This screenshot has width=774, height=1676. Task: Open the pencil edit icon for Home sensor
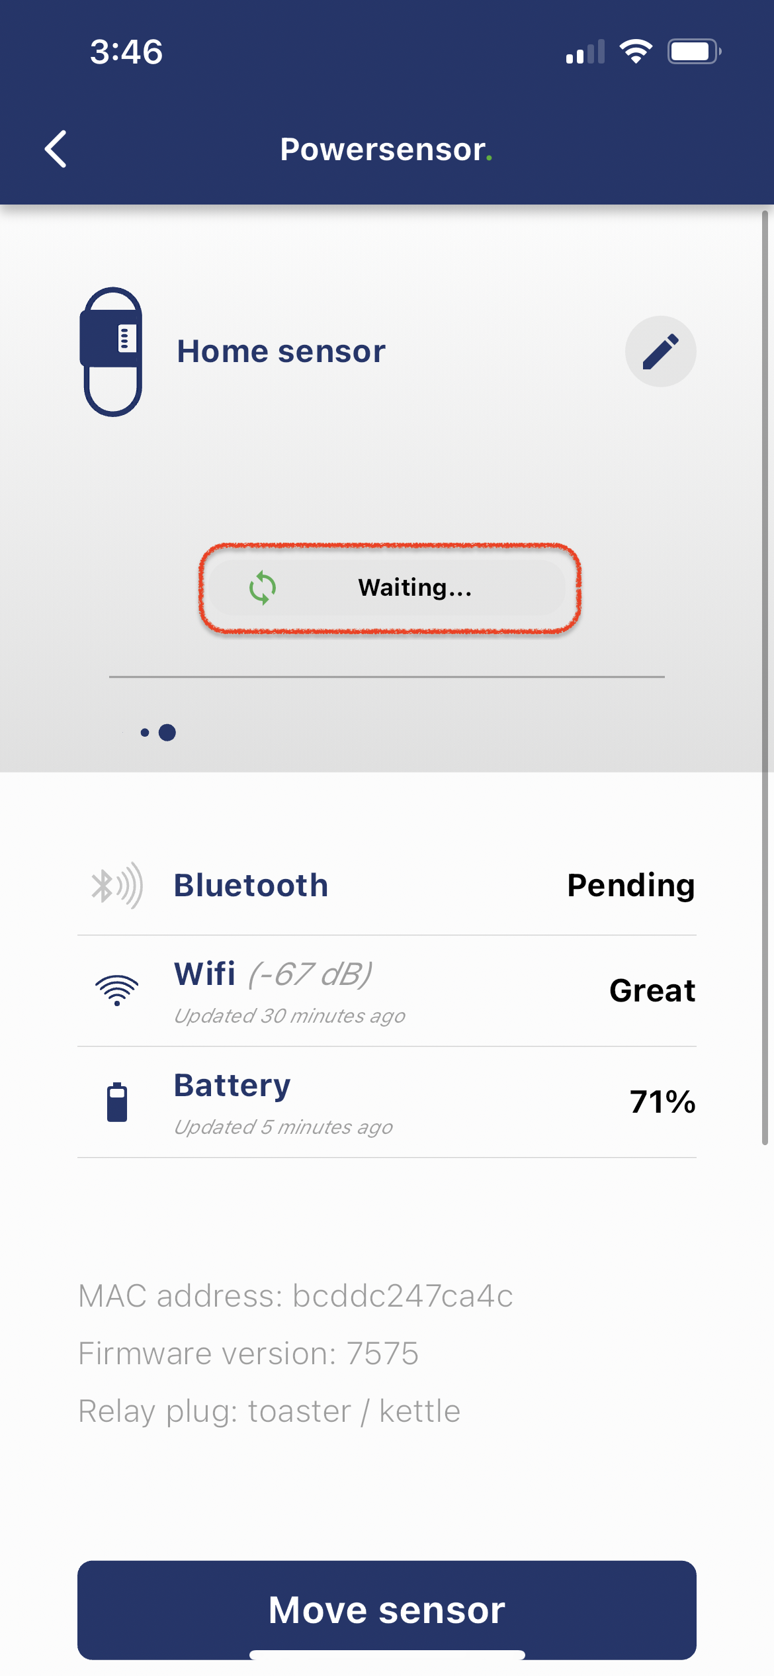[660, 351]
